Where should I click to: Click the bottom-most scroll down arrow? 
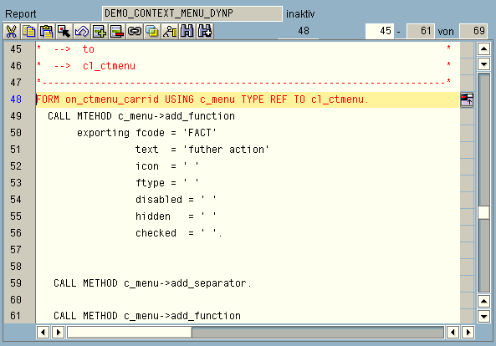click(483, 316)
